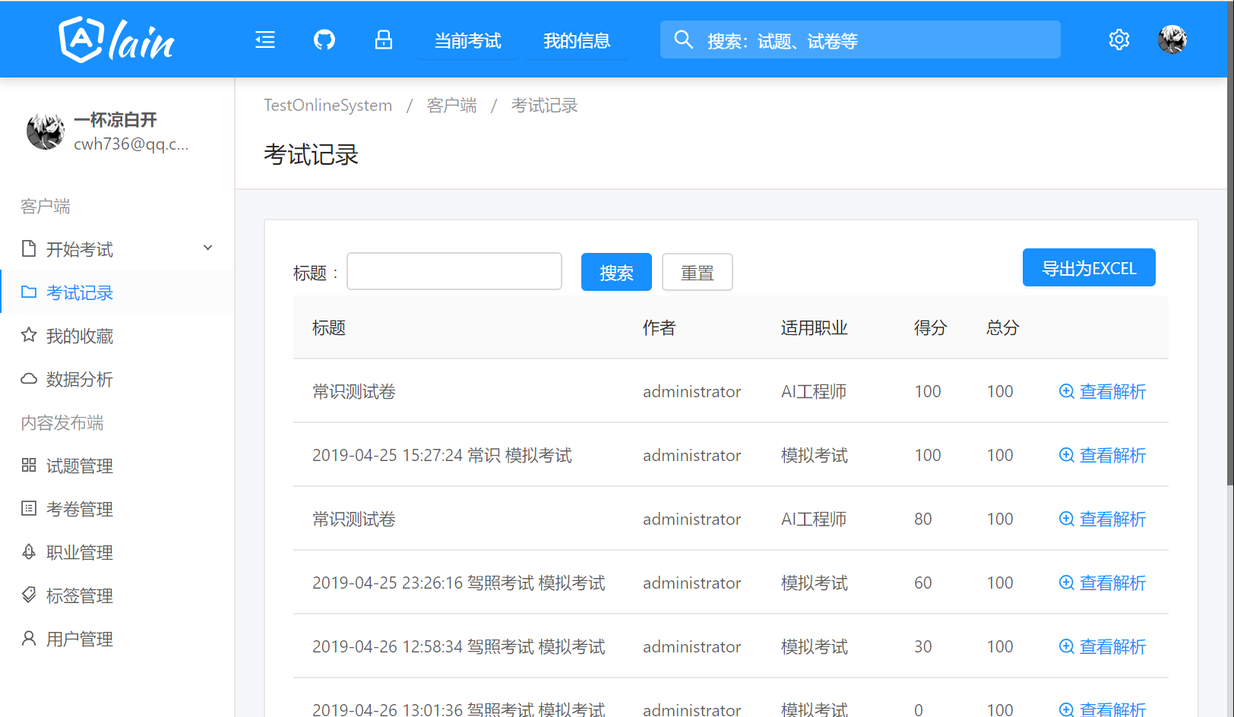The width and height of the screenshot is (1234, 717).
Task: Click the score 30 cell
Action: (x=923, y=646)
